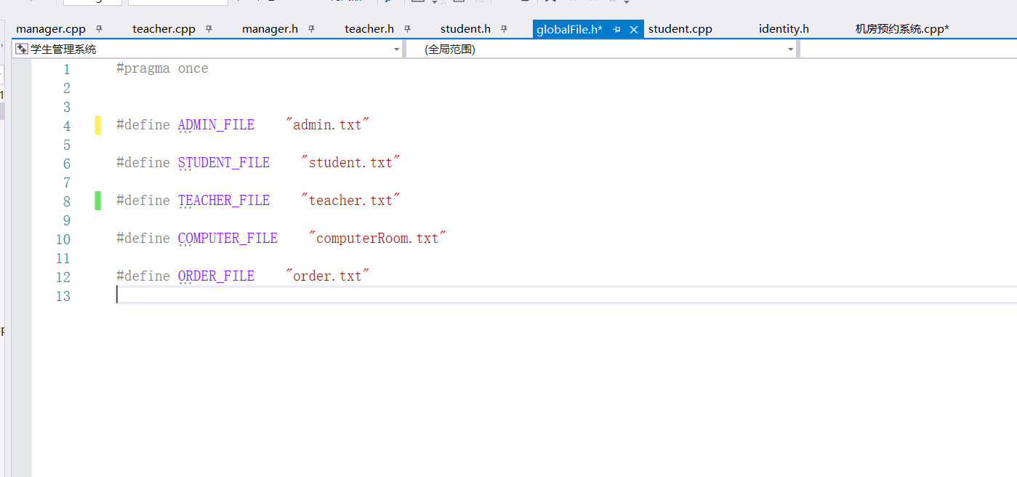Screen dimensions: 1017x477
Task: Open the empty member dropdown box
Action: [907, 49]
